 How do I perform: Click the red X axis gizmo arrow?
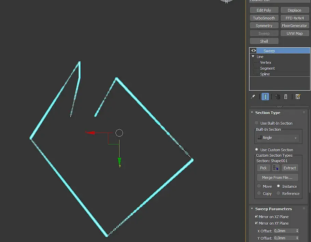point(90,132)
